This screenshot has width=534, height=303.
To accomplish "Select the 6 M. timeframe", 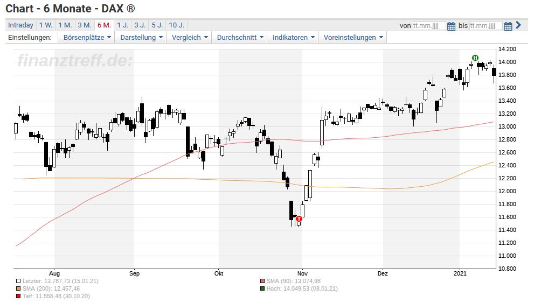I will (x=104, y=25).
